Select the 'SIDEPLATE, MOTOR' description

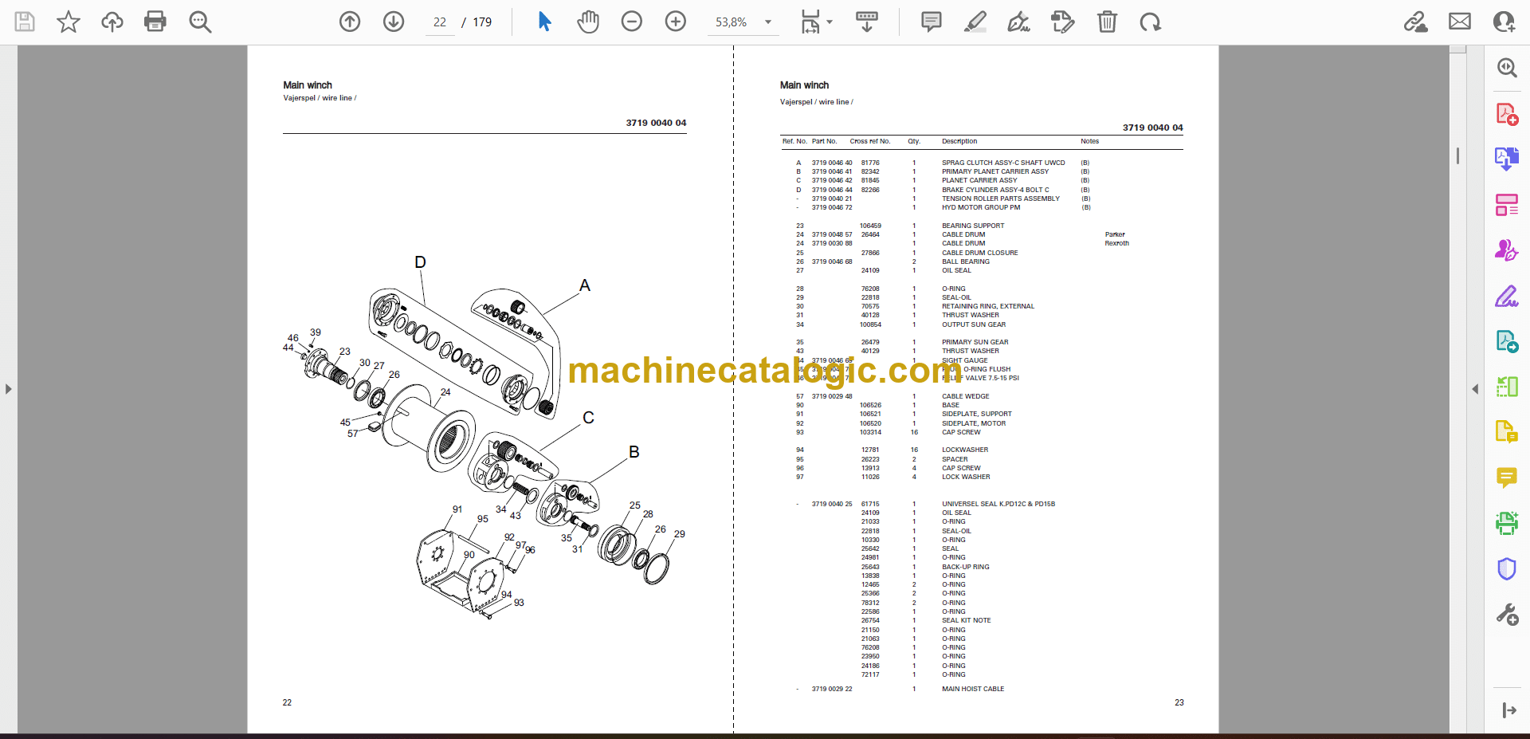tap(974, 423)
